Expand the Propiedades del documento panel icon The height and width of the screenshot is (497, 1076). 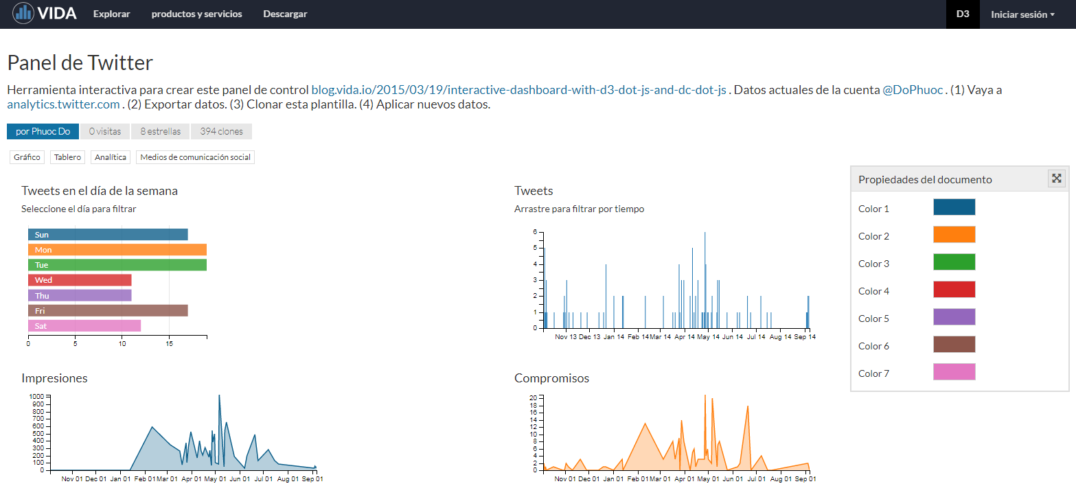[1057, 178]
